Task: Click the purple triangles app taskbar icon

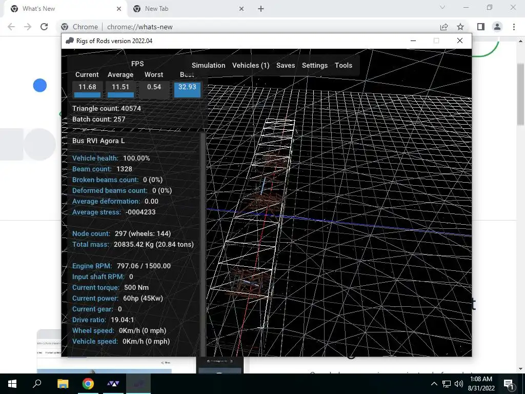Action: point(113,384)
